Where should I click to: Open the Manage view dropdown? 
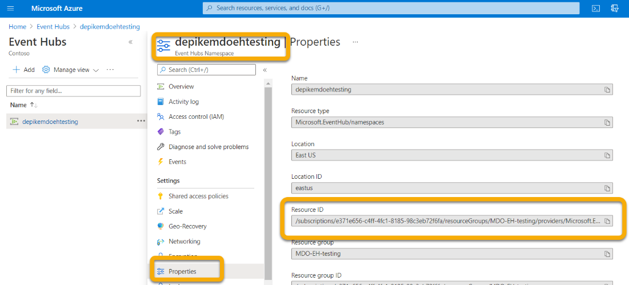(x=71, y=70)
